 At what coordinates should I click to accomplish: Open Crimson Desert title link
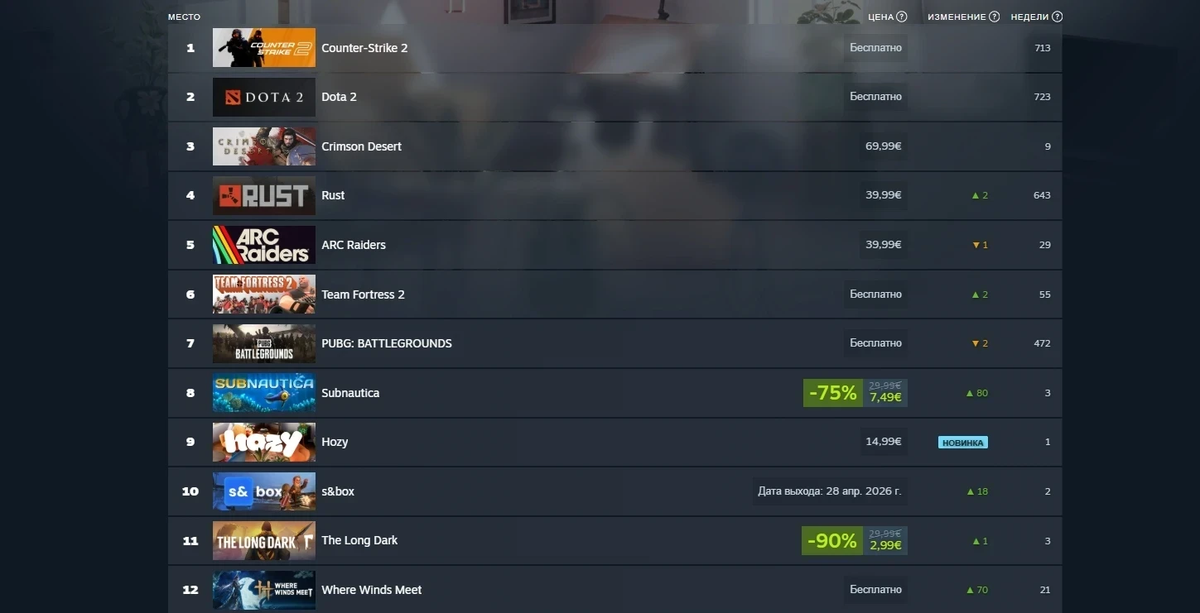(x=361, y=146)
